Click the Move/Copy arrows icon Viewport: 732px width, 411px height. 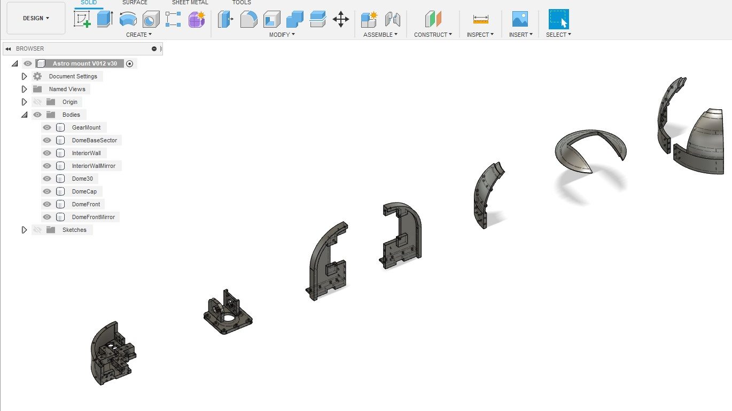340,20
